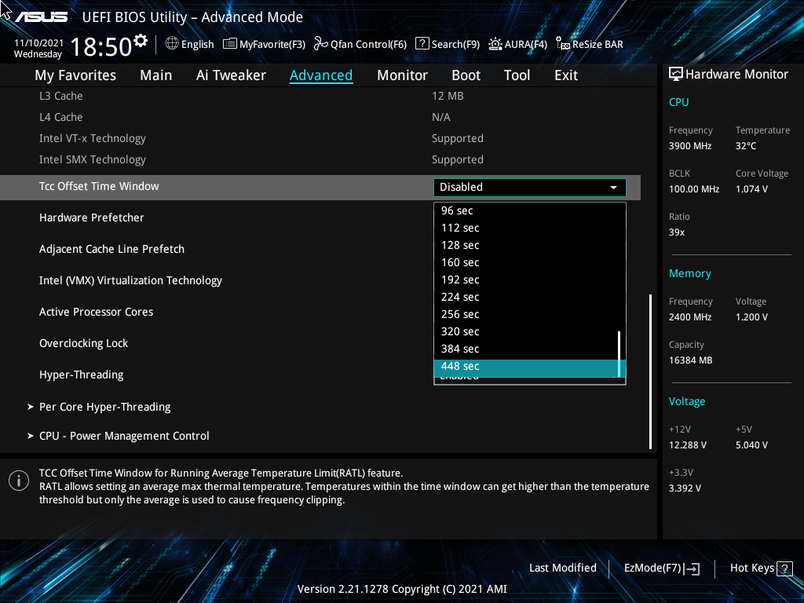Image resolution: width=804 pixels, height=603 pixels.
Task: Click Qfan Control(F6) label
Action: (x=368, y=45)
